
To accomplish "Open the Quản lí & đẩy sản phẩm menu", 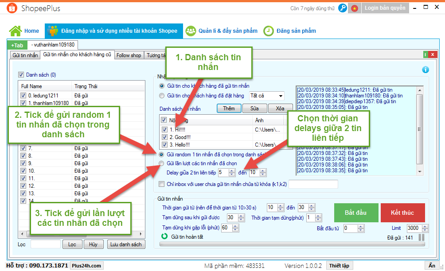I will pos(222,31).
